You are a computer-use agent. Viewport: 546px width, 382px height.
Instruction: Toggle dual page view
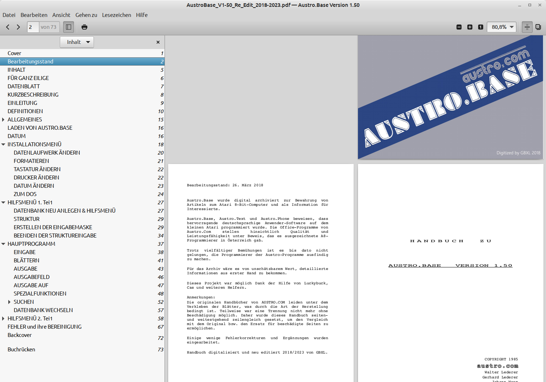coord(538,27)
